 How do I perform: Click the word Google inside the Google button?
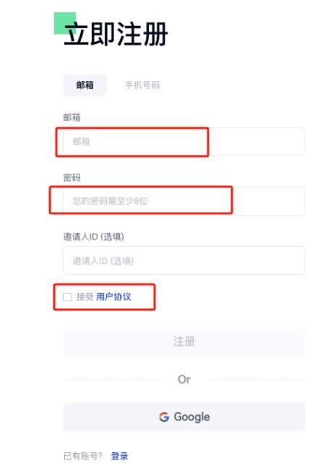191,417
